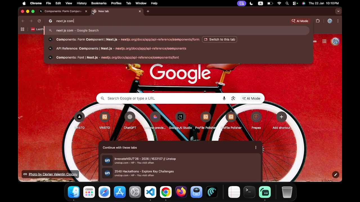Click the profile avatar in Chrome's toolbar
The image size is (360, 202).
click(330, 21)
